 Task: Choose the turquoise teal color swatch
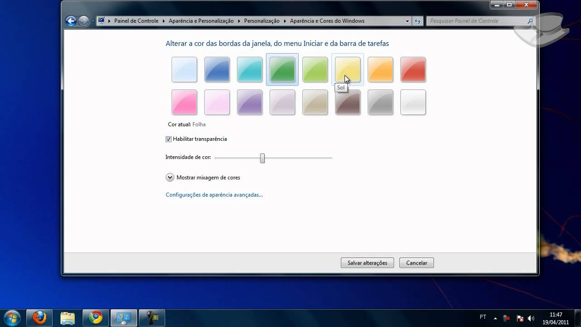250,69
